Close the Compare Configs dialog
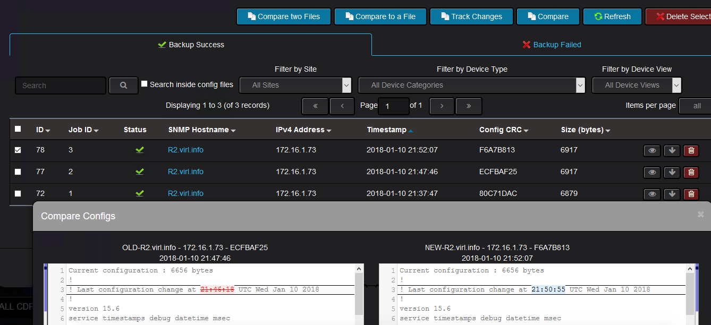 click(x=700, y=215)
